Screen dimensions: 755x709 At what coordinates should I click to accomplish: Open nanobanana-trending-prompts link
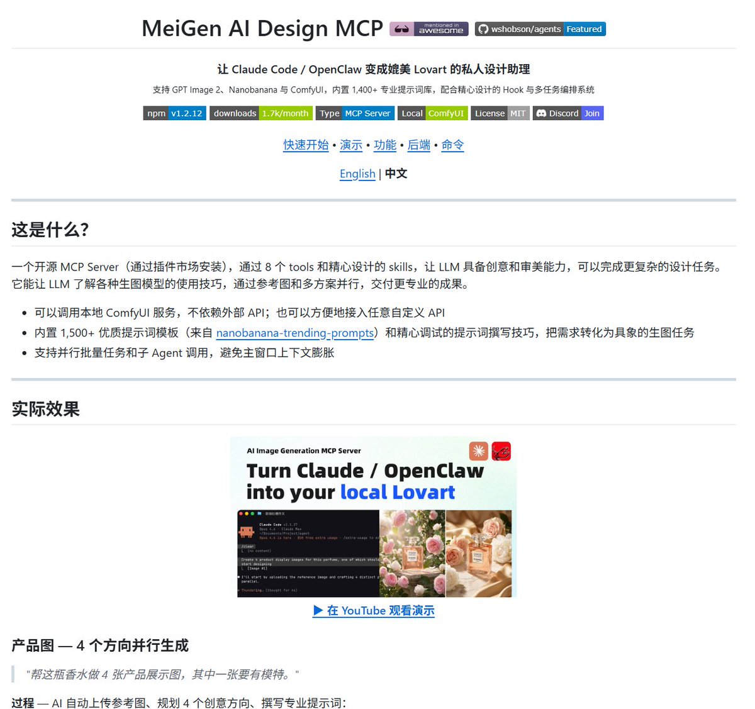click(x=295, y=333)
